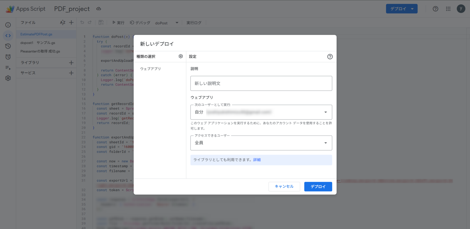Screen dimensions: 470x229
Task: Click the blue デプロイ button in dialog
Action: point(318,187)
